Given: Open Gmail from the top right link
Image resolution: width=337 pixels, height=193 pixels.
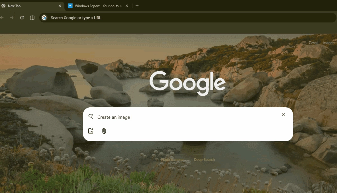Looking at the screenshot, I should (313, 43).
